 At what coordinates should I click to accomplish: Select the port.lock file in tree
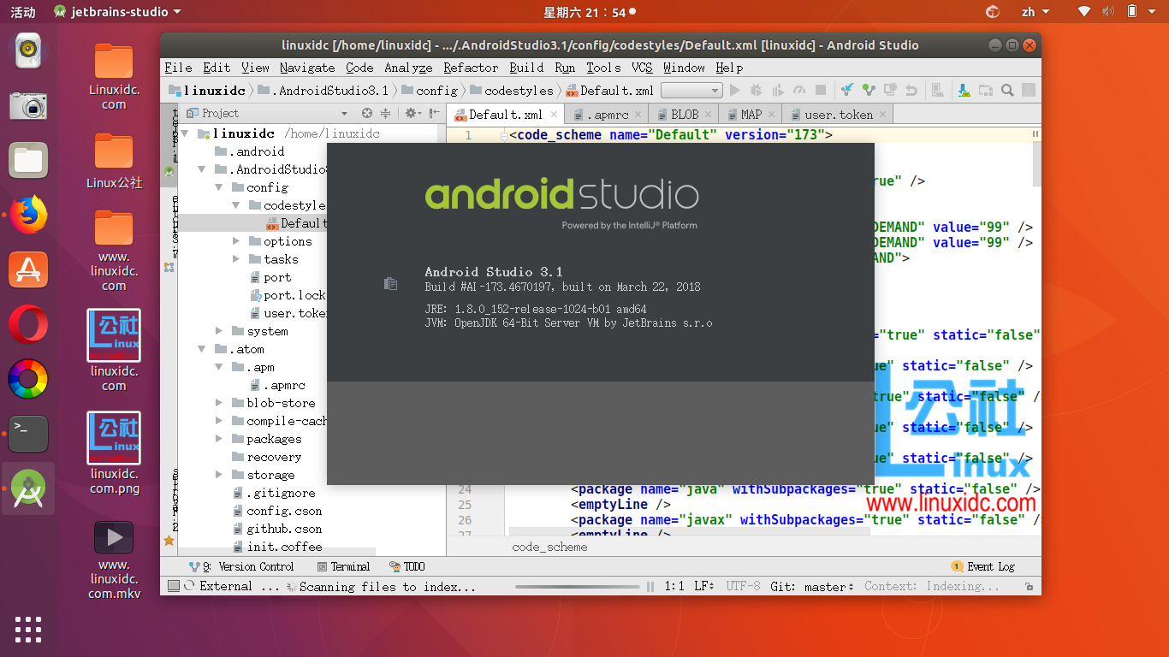288,295
